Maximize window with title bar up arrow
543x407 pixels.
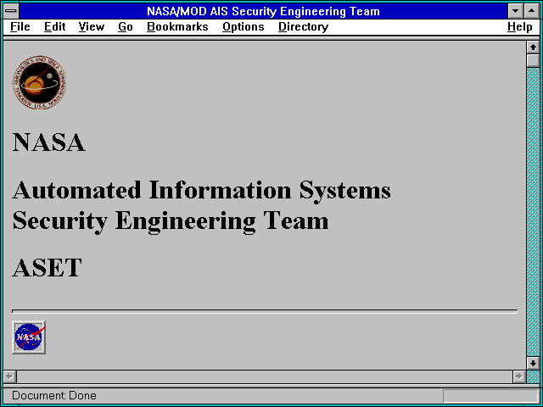point(532,11)
